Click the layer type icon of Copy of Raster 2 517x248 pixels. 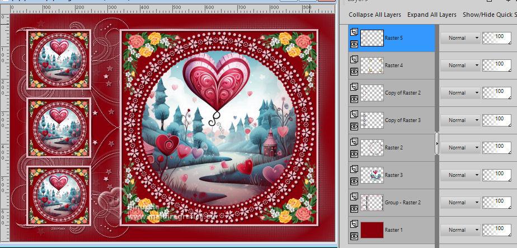click(x=354, y=87)
